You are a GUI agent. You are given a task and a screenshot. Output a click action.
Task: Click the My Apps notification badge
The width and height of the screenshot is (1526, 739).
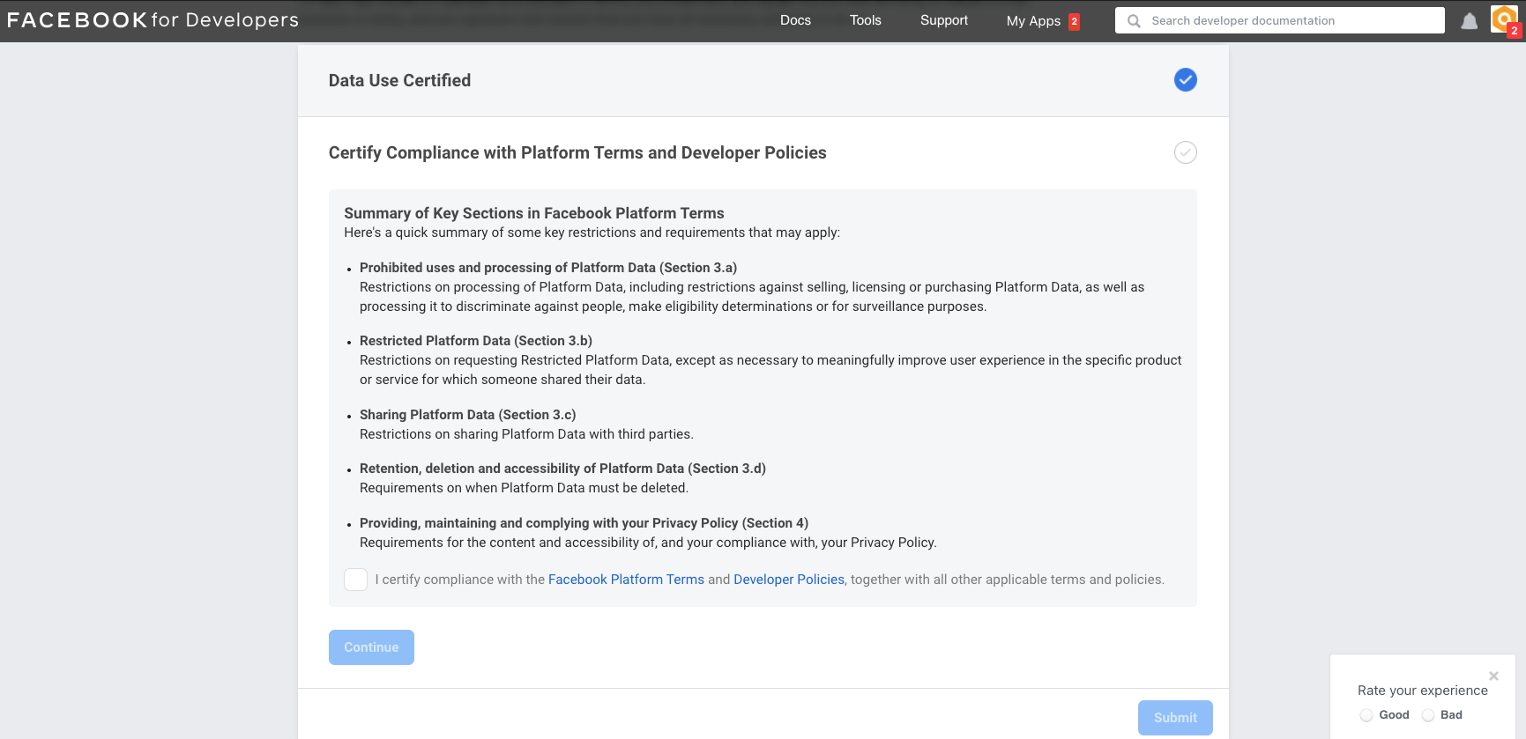pos(1074,21)
